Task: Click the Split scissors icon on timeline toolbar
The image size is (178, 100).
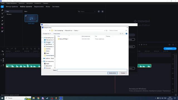Action: coord(23,49)
